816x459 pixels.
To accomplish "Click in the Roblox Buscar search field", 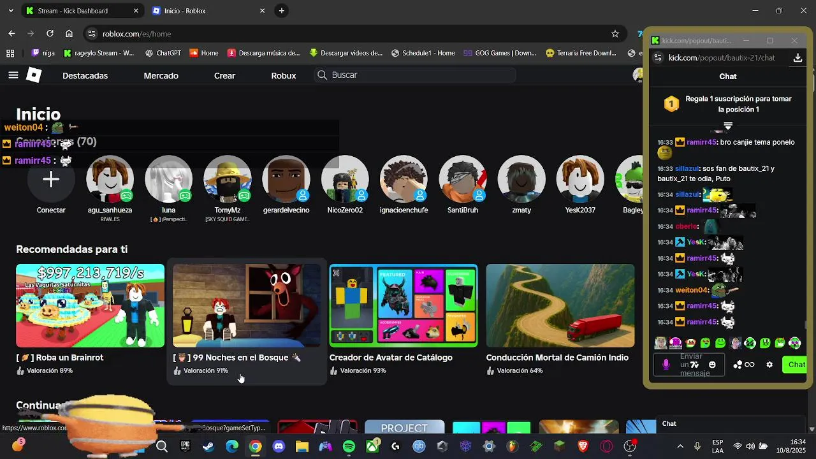I will point(415,75).
